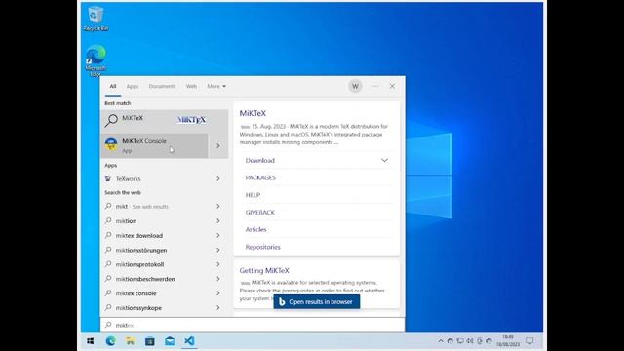Click the volume icon in tray
The image size is (624, 351).
click(470, 341)
